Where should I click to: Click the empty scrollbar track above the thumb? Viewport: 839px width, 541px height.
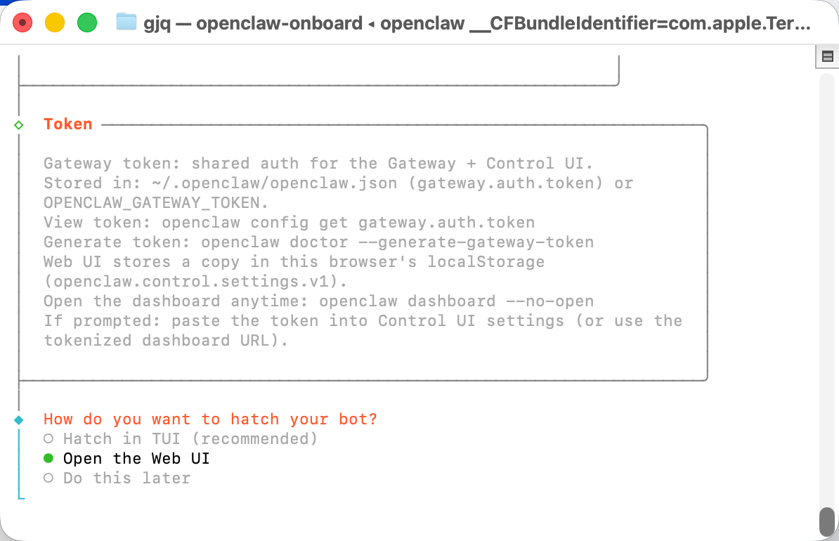(x=827, y=281)
